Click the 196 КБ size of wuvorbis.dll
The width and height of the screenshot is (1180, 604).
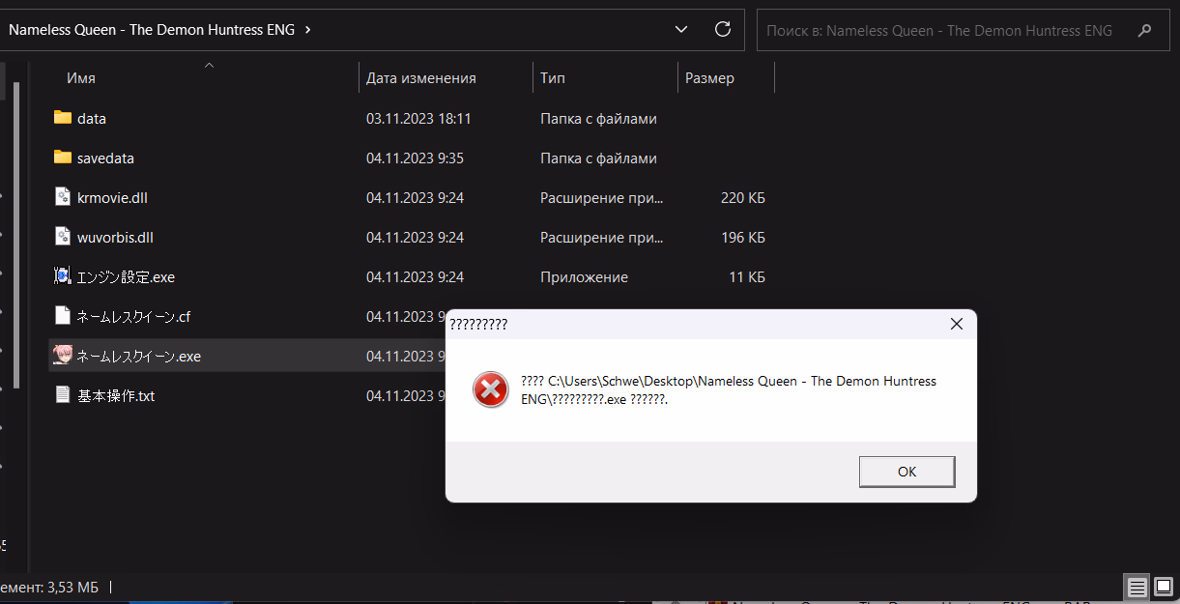click(x=743, y=237)
